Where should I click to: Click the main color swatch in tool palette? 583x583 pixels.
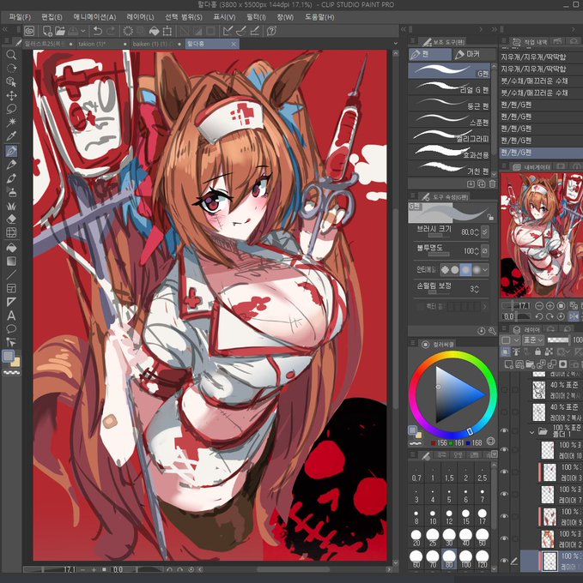(x=9, y=356)
